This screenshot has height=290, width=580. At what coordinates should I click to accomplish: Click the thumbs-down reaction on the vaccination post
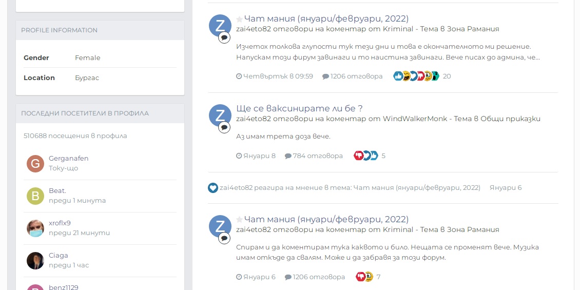[x=358, y=156]
